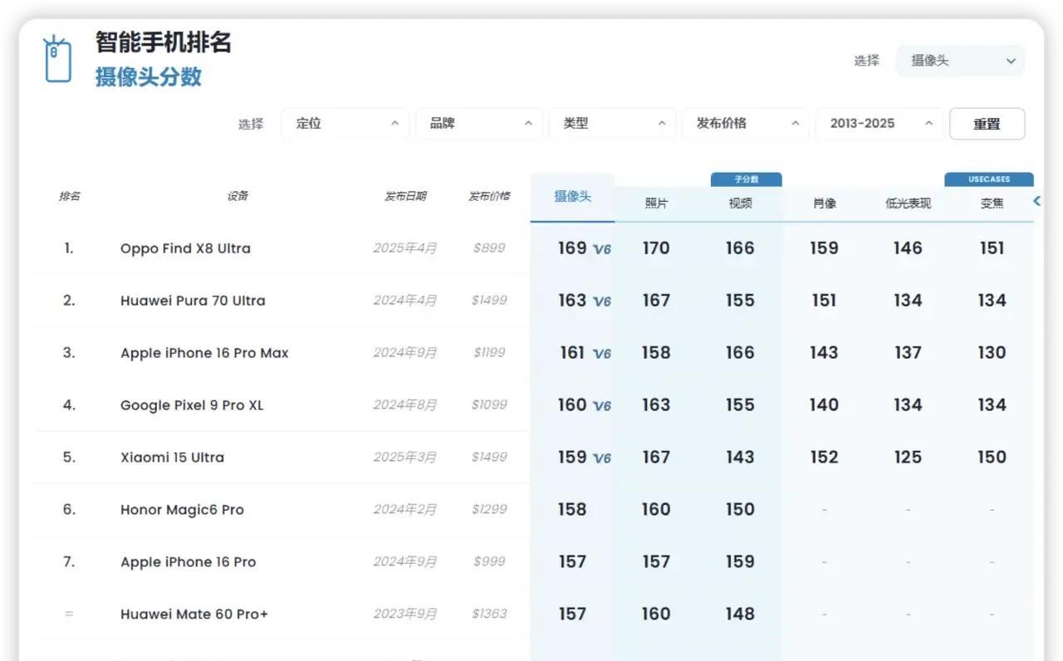Click the V6 badge in Oppo Find X8 Ultra row
1063x661 pixels.
[x=602, y=249]
